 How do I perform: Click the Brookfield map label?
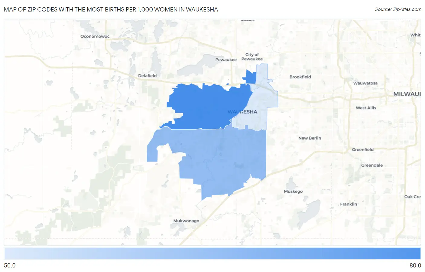(x=300, y=77)
